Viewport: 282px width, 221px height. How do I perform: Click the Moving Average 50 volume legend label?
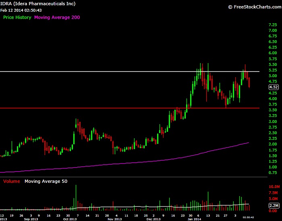[46, 181]
